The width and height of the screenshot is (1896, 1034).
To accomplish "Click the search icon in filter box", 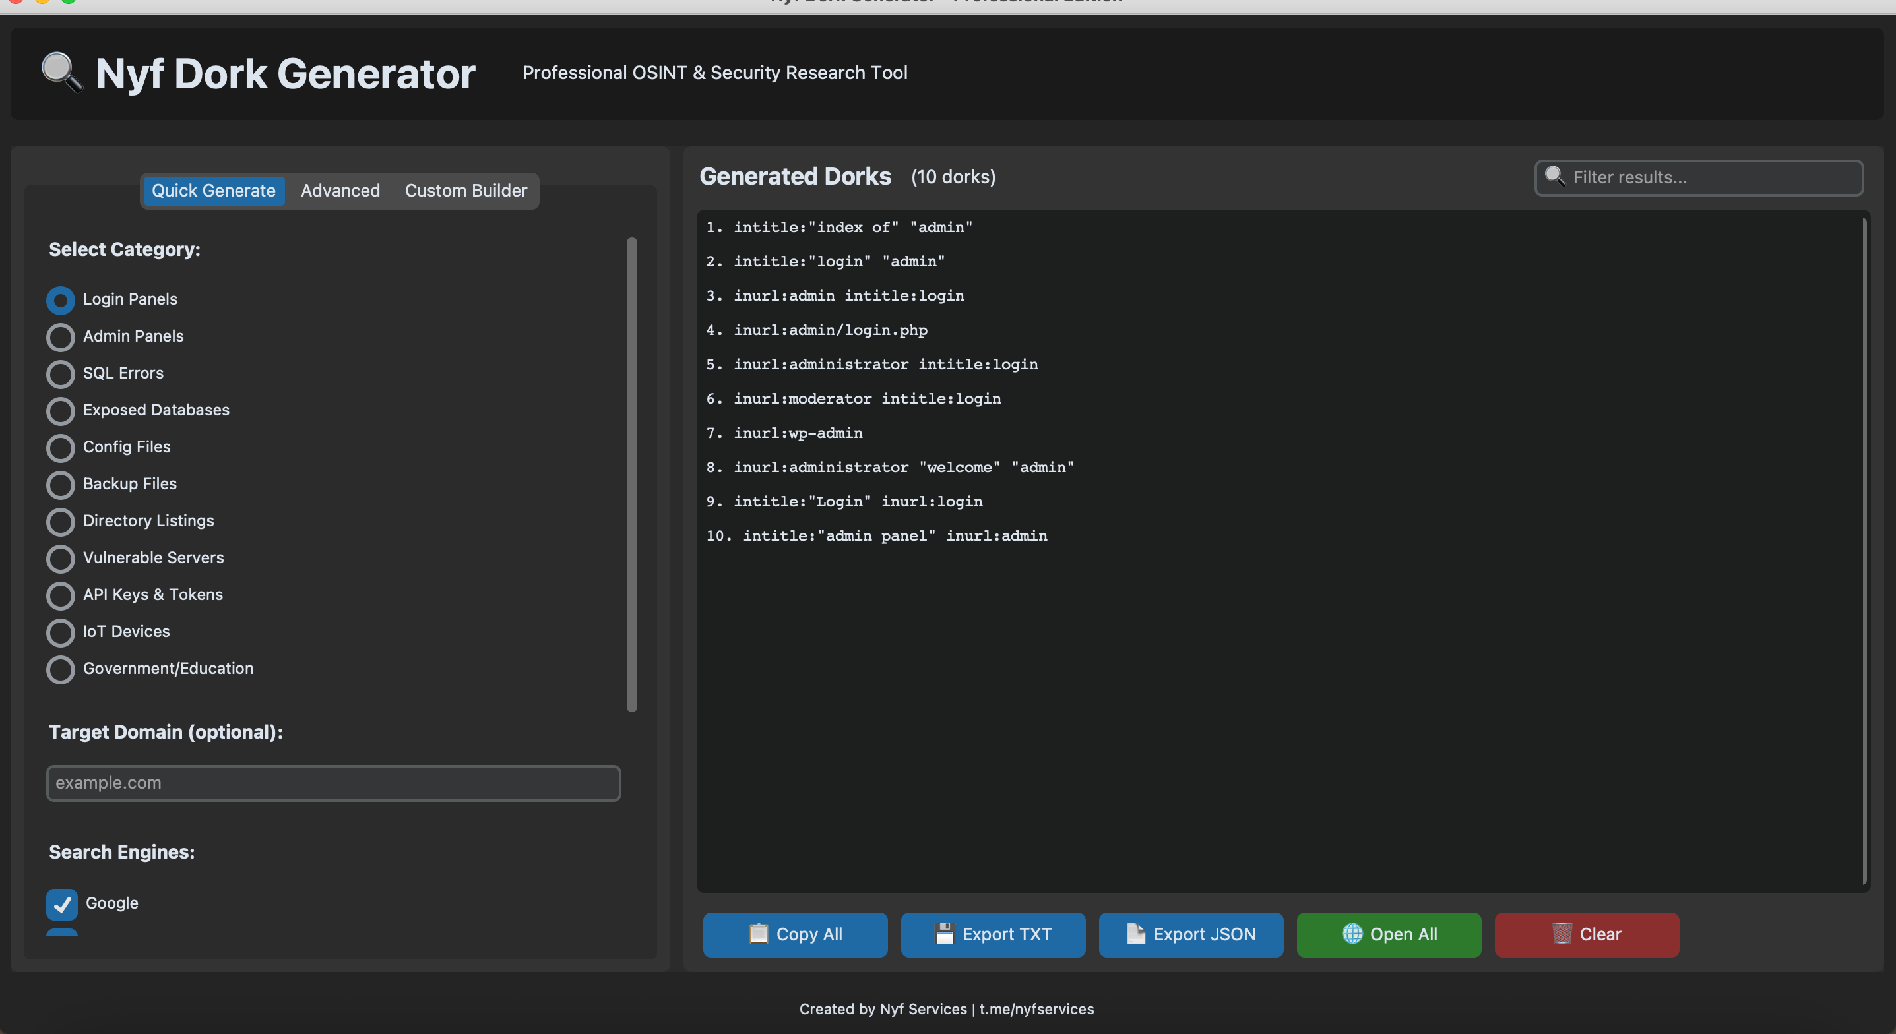I will (x=1554, y=176).
